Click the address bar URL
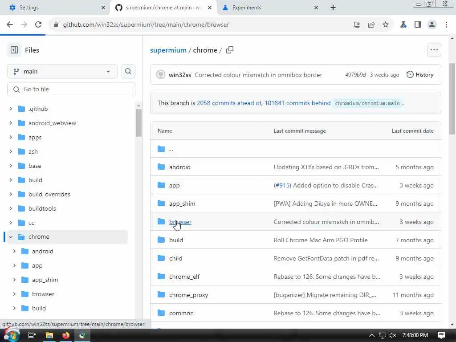Viewport: 456px width, 342px height. [146, 25]
